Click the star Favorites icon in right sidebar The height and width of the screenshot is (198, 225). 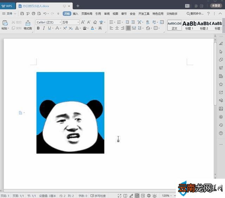(x=221, y=84)
